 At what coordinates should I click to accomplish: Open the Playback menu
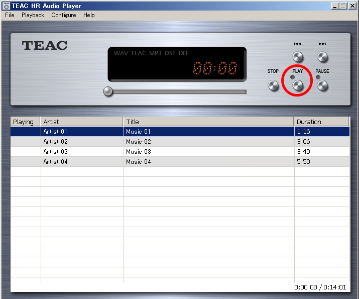[33, 15]
